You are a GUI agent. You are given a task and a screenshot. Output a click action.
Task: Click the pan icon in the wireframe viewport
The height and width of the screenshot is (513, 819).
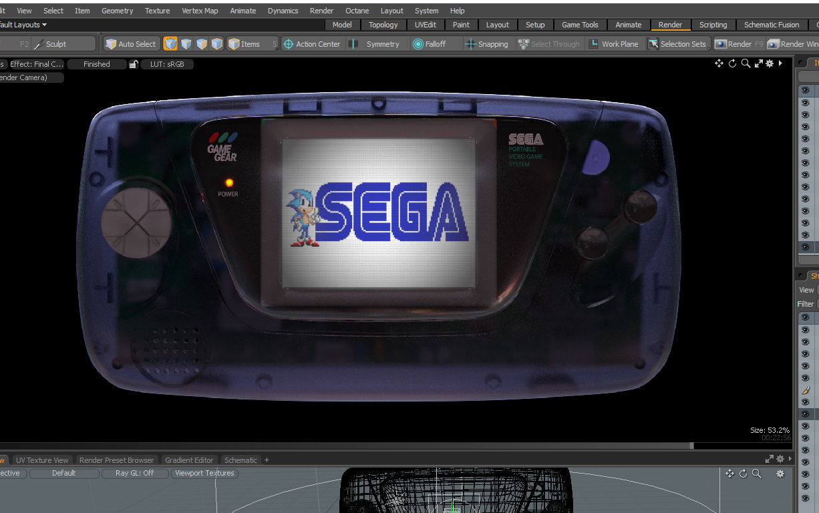point(729,473)
